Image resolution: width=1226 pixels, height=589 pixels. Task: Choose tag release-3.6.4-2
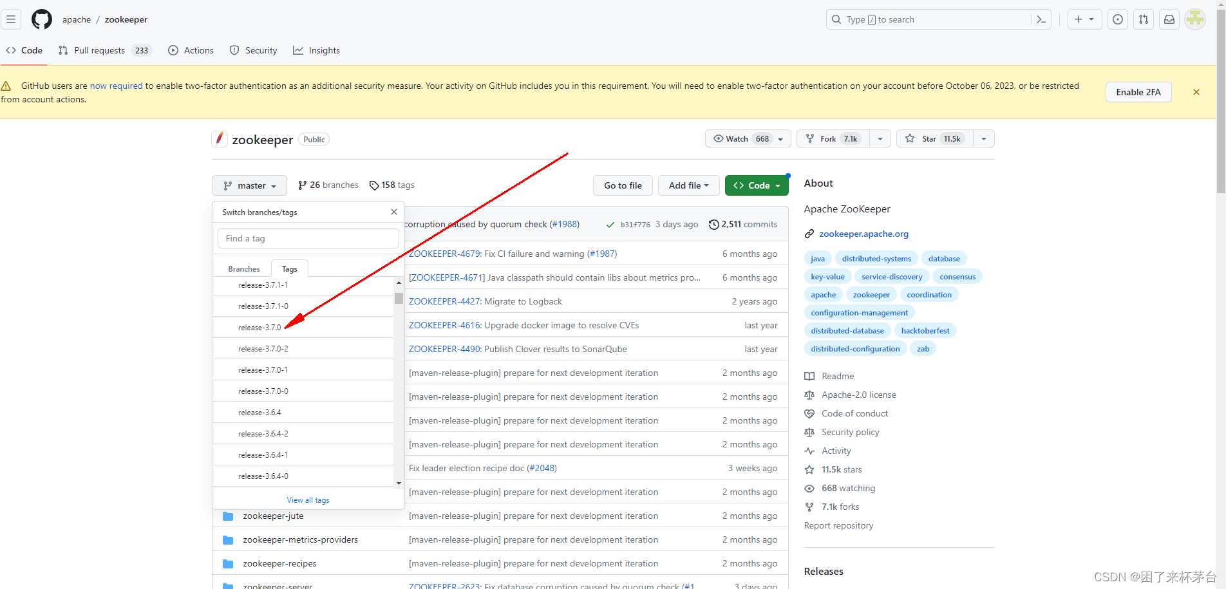pos(303,434)
